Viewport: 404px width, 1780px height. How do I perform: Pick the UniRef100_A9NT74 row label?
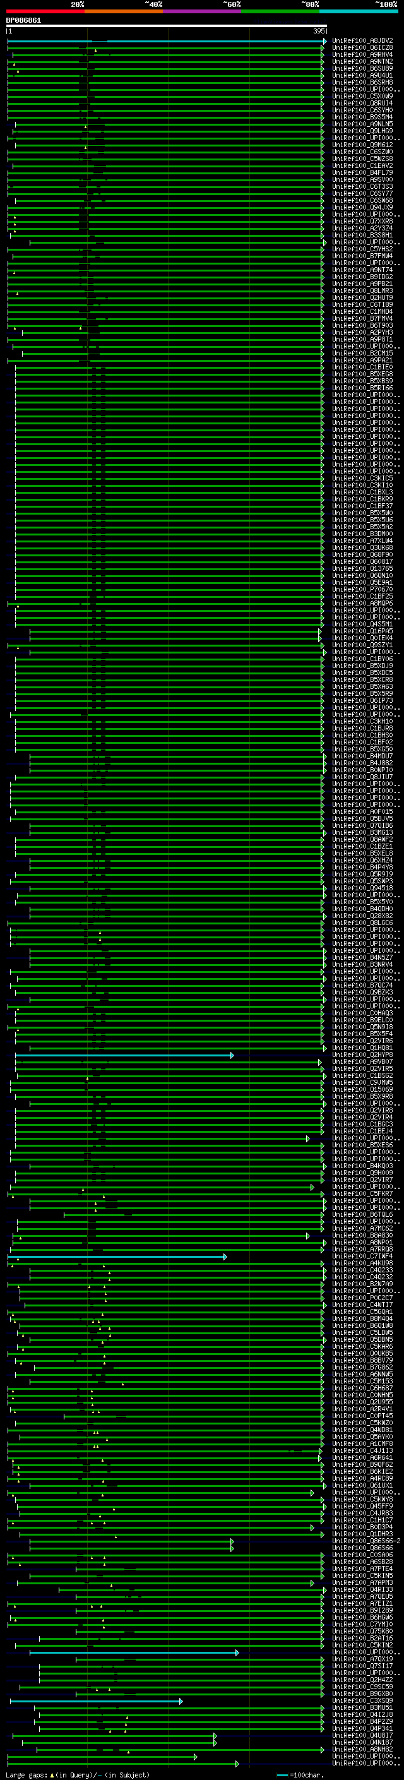point(362,270)
